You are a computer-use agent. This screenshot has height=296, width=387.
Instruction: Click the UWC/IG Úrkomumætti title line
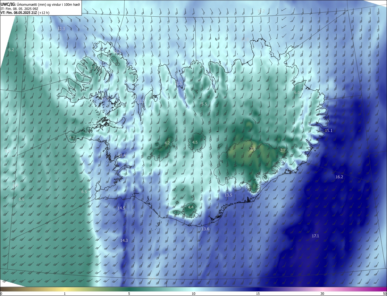point(40,4)
